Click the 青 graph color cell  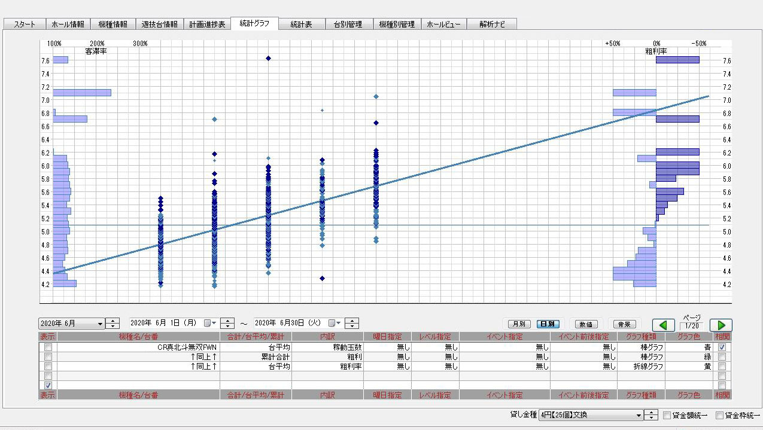pyautogui.click(x=688, y=347)
